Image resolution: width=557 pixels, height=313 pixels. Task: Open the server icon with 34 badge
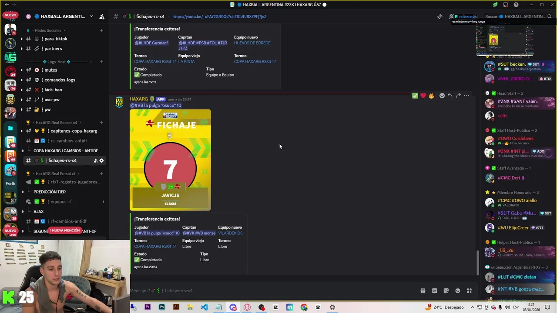10,71
